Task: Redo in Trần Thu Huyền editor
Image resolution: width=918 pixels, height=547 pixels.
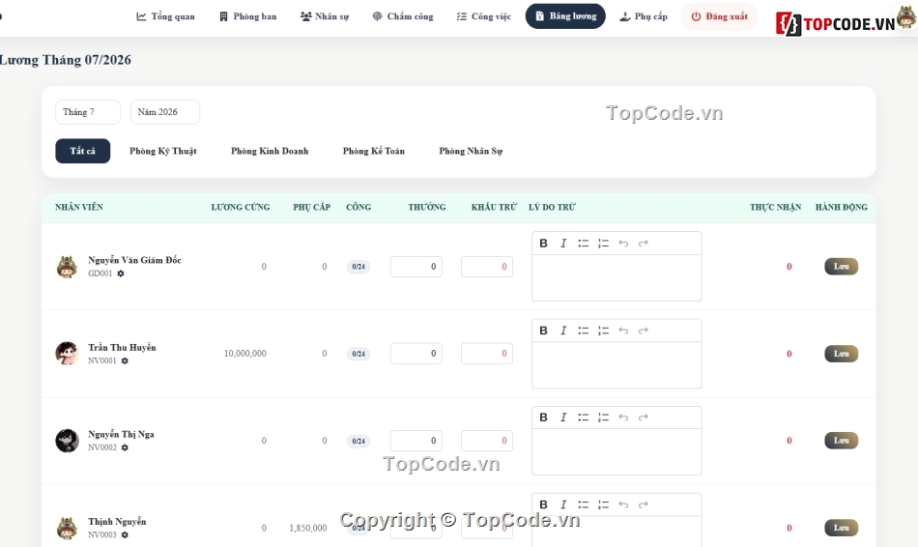Action: tap(644, 331)
